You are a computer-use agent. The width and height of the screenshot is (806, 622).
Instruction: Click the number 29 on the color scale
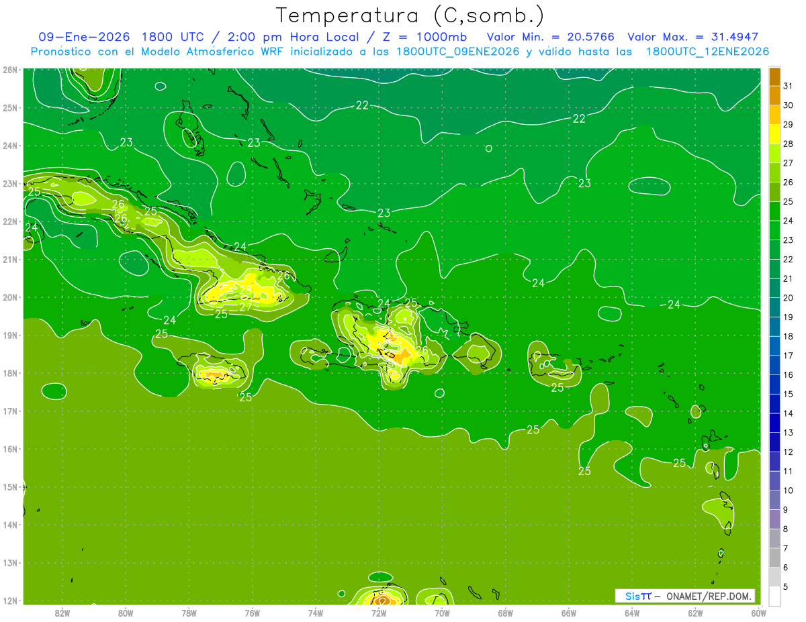point(789,124)
